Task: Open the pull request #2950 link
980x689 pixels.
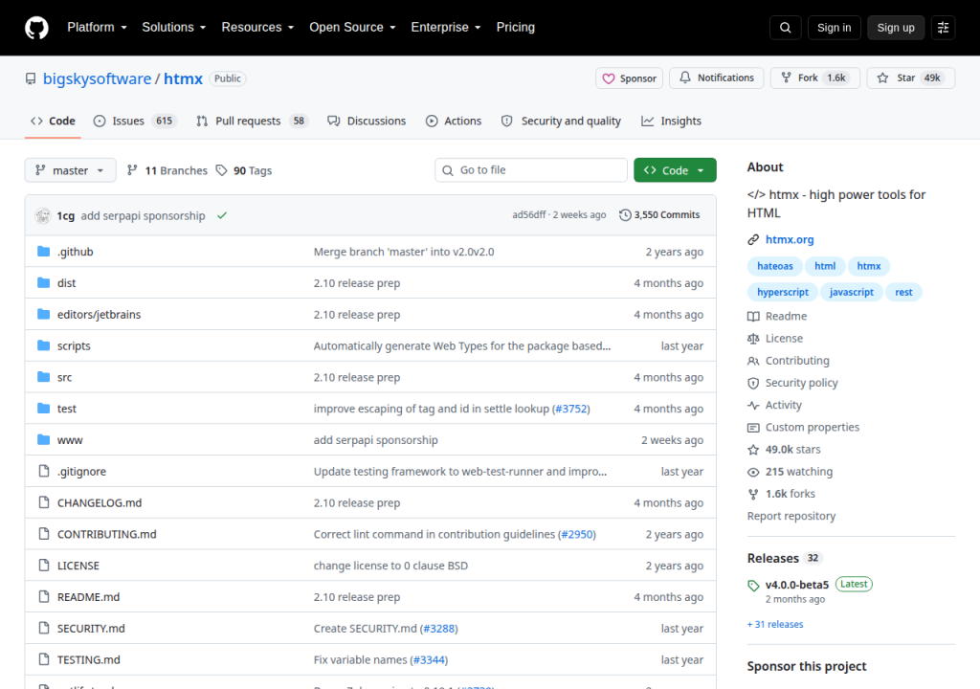Action: click(x=577, y=534)
